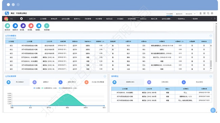Click the blue notification bell button
Viewport: 220px width, 123px height.
click(213, 110)
